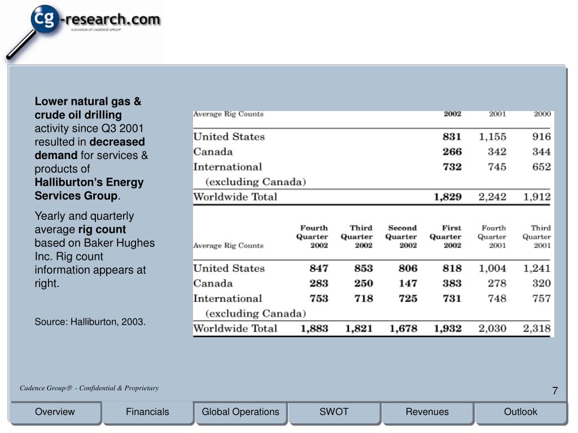The image size is (578, 433).
Task: Click the Fourth Quarter 2002 column header
Action: [x=312, y=237]
